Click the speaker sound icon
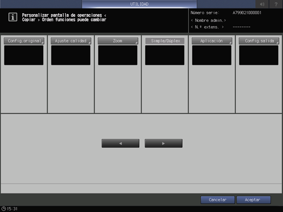Screen dimensions: 283x212 tap(262, 4)
